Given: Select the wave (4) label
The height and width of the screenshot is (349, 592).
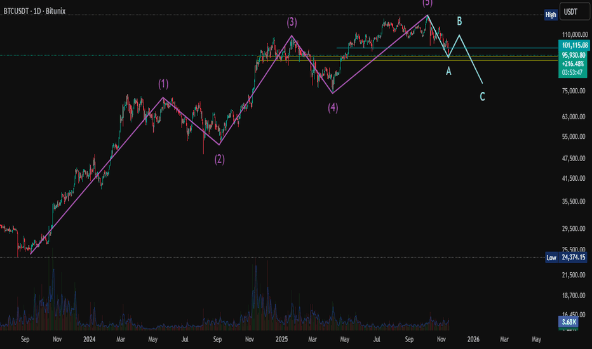Looking at the screenshot, I should [333, 108].
